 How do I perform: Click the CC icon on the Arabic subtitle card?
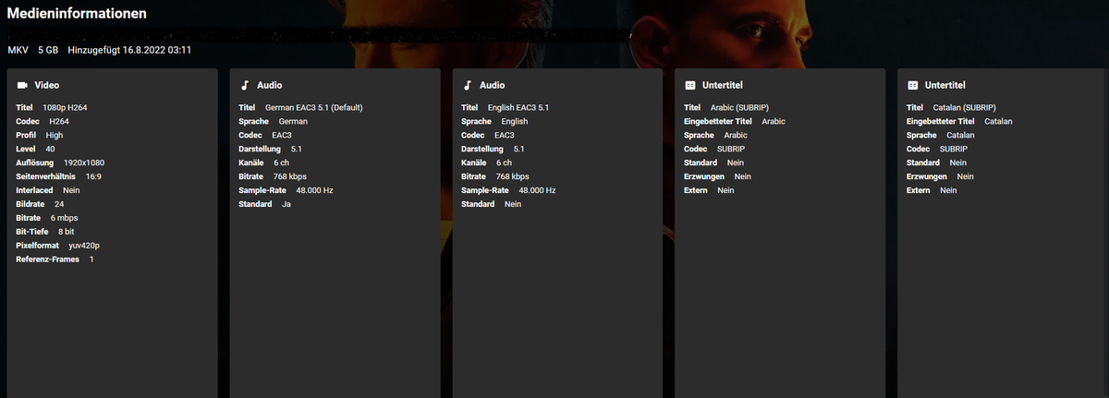point(689,85)
